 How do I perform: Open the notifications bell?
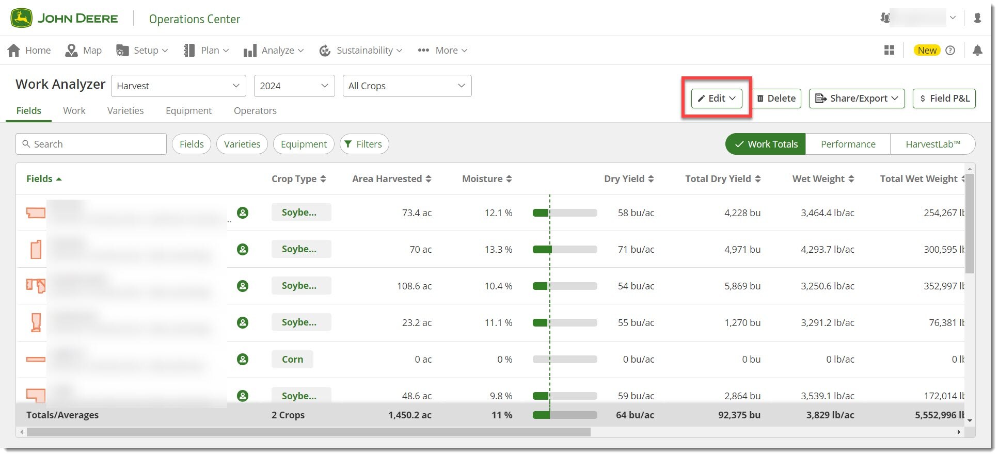click(977, 50)
